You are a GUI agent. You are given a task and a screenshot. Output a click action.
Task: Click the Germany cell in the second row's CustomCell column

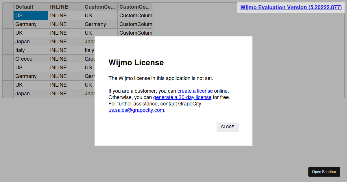(x=100, y=24)
